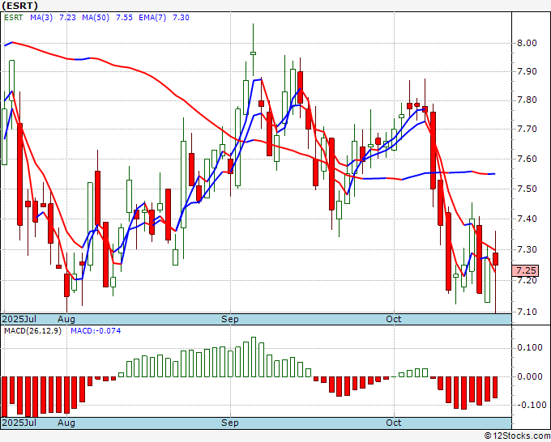Click the 2025Jul label on price chart axis
Viewport: 551px width, 442px height.
(19, 319)
